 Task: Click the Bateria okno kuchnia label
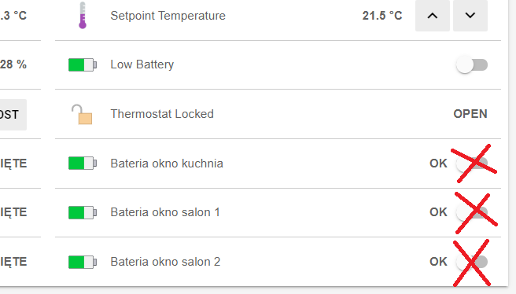pyautogui.click(x=167, y=163)
